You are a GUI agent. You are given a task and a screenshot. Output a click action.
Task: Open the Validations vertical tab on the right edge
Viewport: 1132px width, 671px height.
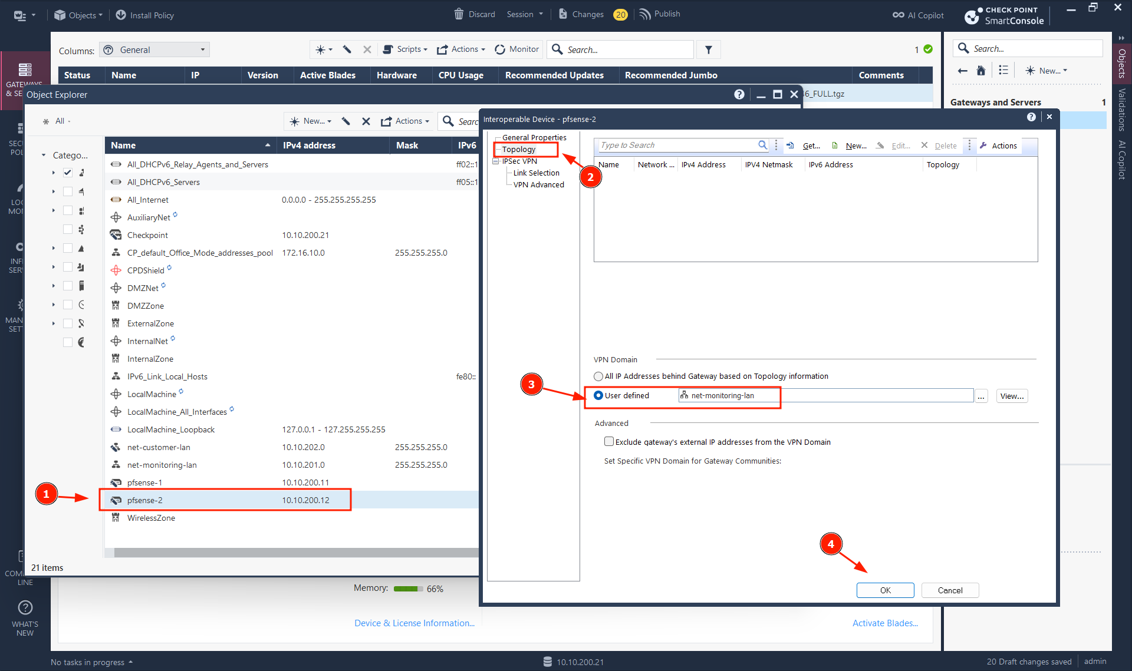point(1122,110)
